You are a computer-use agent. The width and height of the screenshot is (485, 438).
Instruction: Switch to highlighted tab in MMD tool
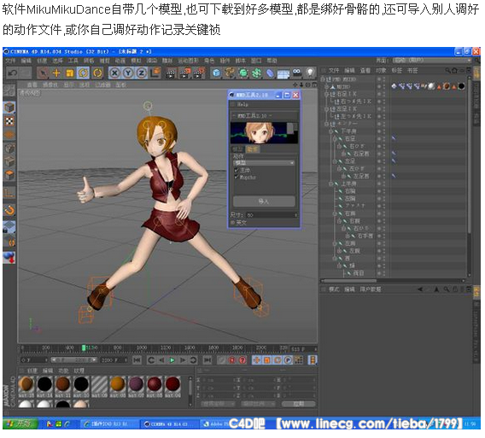click(253, 149)
